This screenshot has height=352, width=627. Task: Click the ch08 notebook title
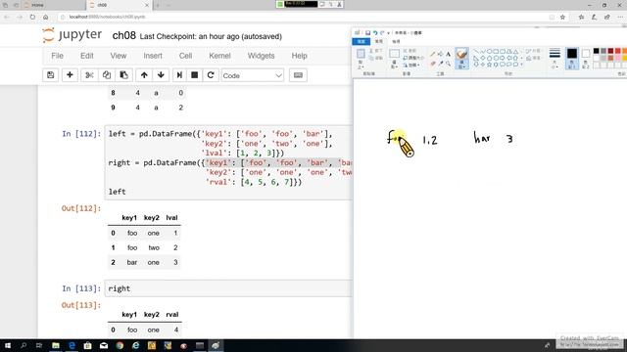(124, 36)
